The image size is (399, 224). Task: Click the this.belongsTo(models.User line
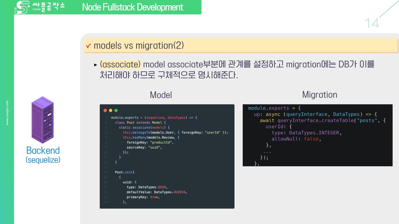click(x=175, y=132)
